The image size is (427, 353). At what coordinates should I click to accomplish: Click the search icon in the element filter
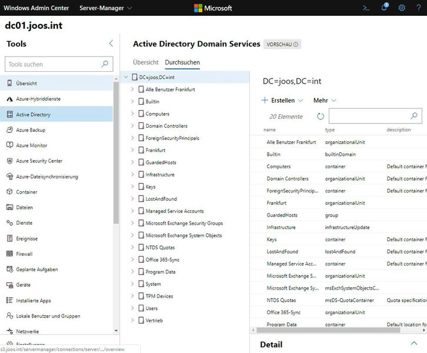click(414, 116)
